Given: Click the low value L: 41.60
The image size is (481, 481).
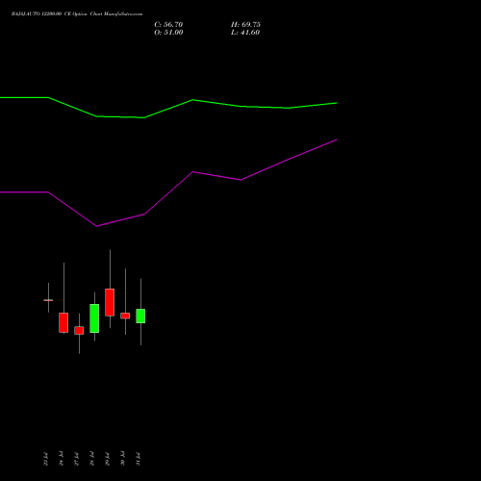Looking at the screenshot, I should tap(245, 33).
